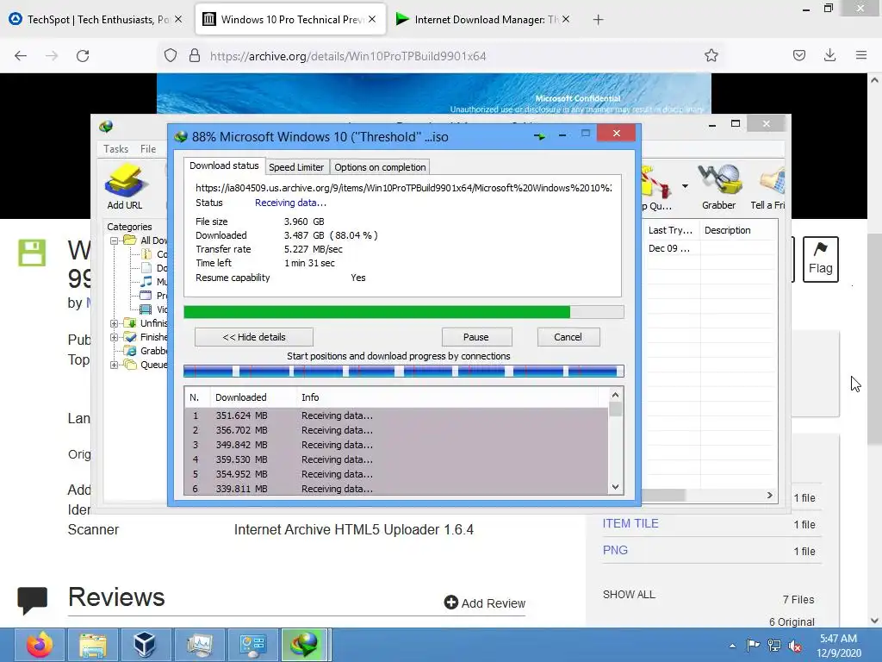Open the File menu in IDM
882x662 pixels.
pyautogui.click(x=148, y=149)
